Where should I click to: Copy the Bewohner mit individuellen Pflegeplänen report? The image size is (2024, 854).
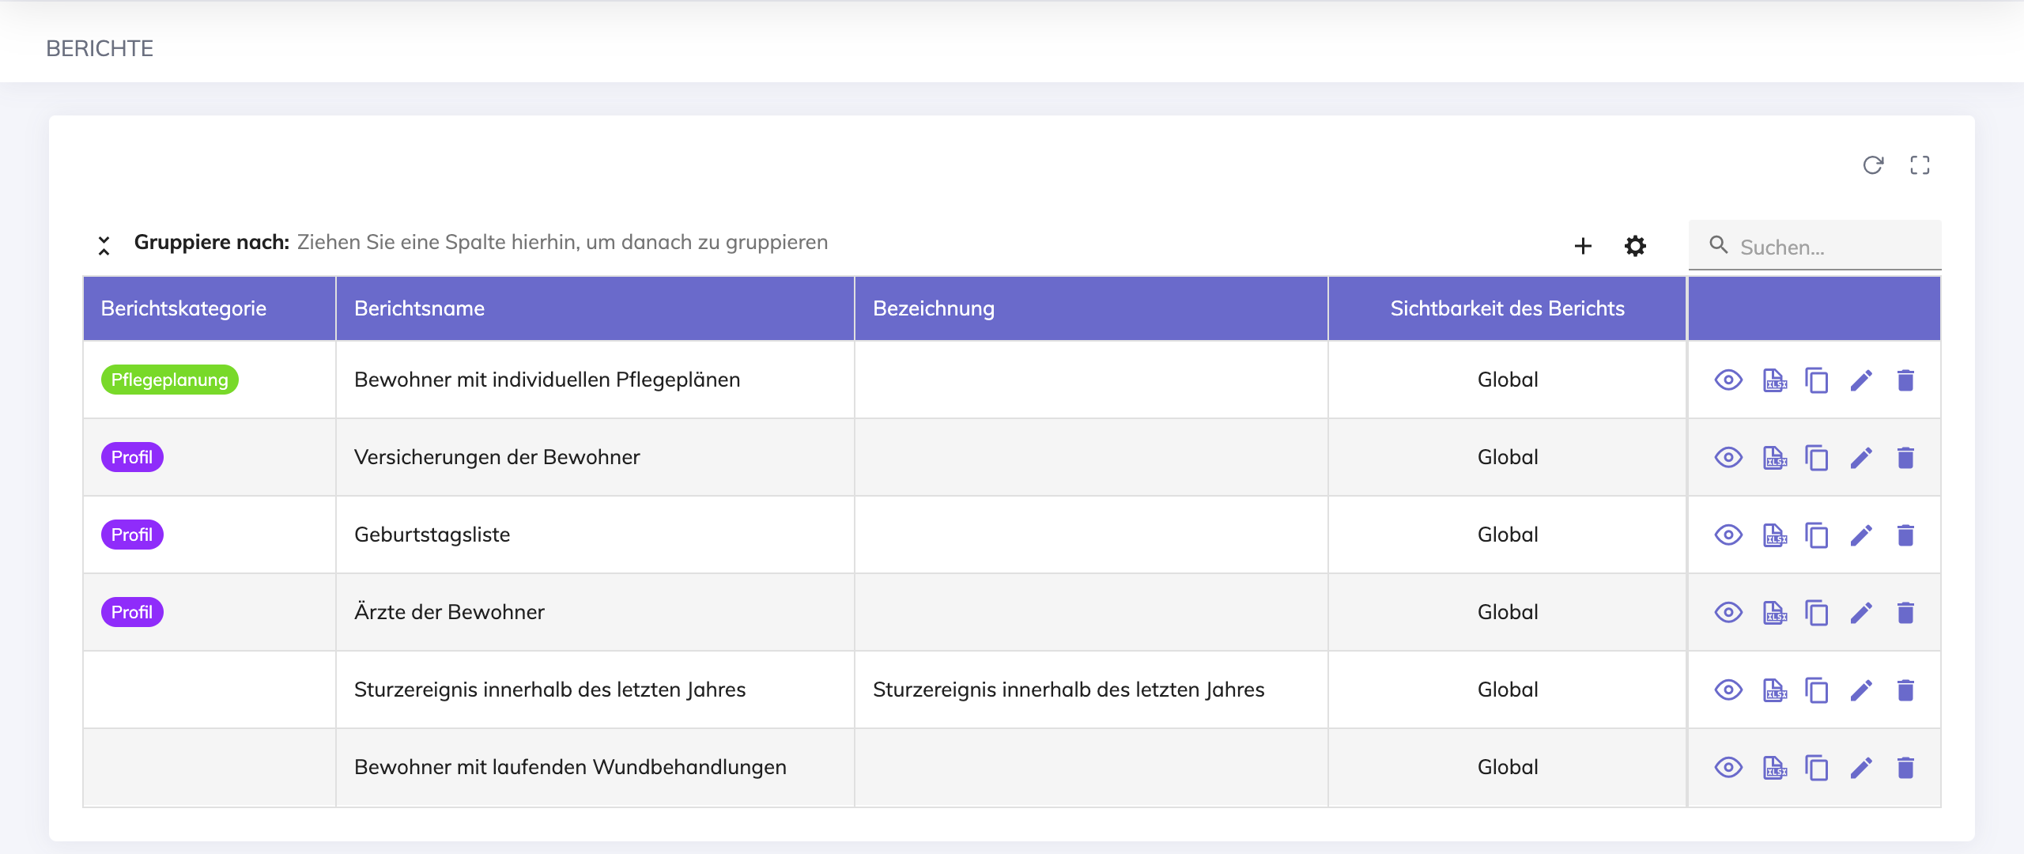point(1817,380)
